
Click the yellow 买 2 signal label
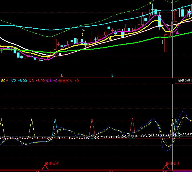click(x=83, y=32)
